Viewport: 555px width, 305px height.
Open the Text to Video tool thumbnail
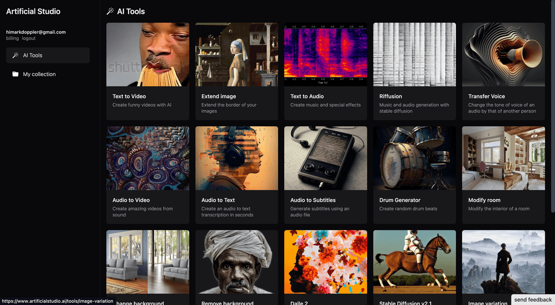coord(147,54)
